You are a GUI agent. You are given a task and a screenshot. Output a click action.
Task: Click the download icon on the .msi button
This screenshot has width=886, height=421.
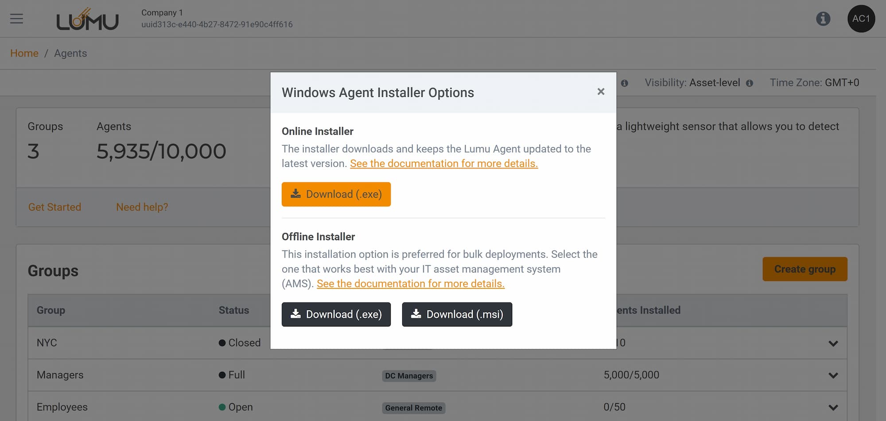[416, 314]
